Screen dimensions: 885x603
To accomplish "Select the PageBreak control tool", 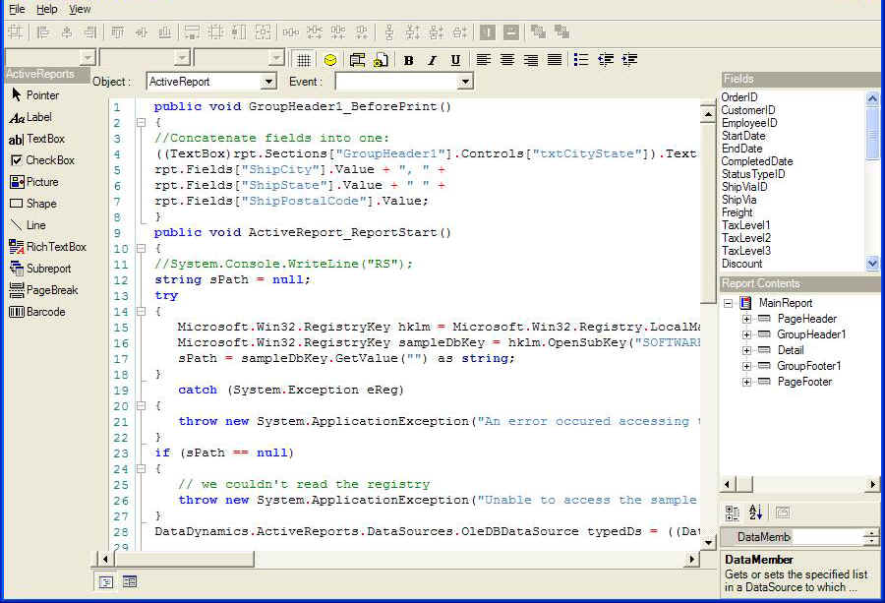I will [43, 290].
